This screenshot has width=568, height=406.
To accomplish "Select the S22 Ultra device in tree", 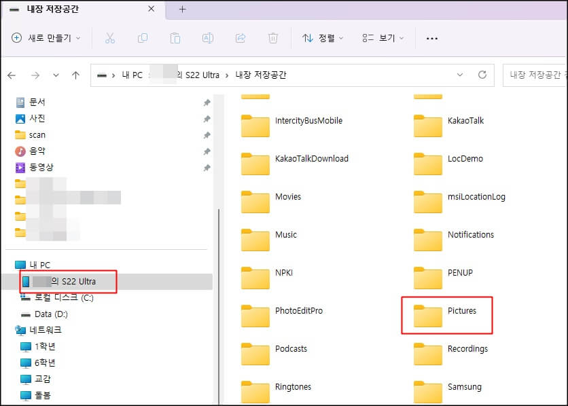I will (107, 282).
